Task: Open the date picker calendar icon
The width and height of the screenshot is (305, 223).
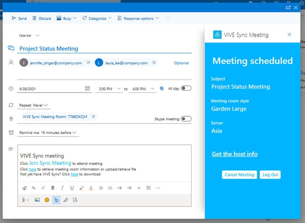Action: 88,89
